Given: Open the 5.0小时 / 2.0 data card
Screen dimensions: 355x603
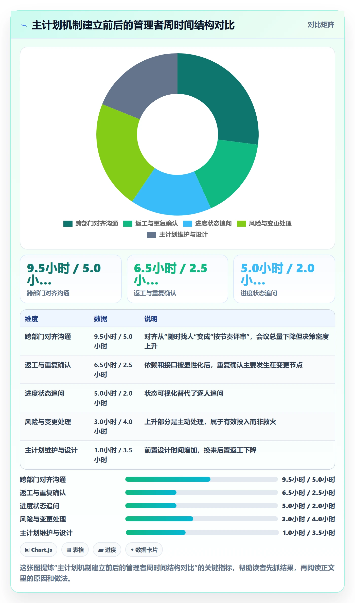Looking at the screenshot, I should 284,279.
